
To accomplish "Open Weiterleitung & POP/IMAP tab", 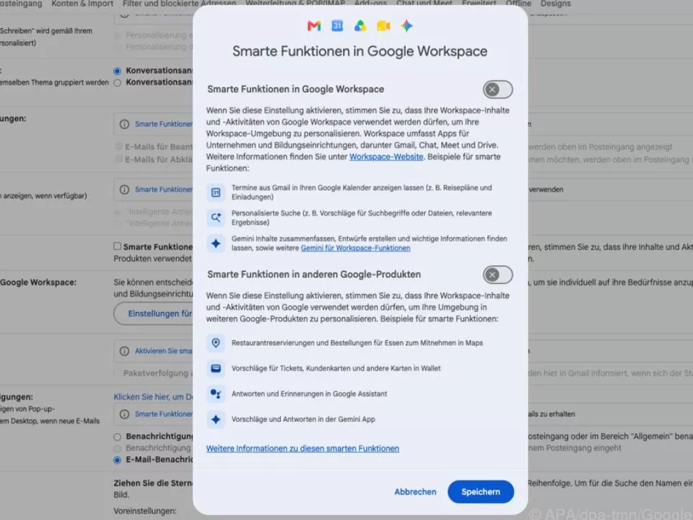I will pos(295,4).
